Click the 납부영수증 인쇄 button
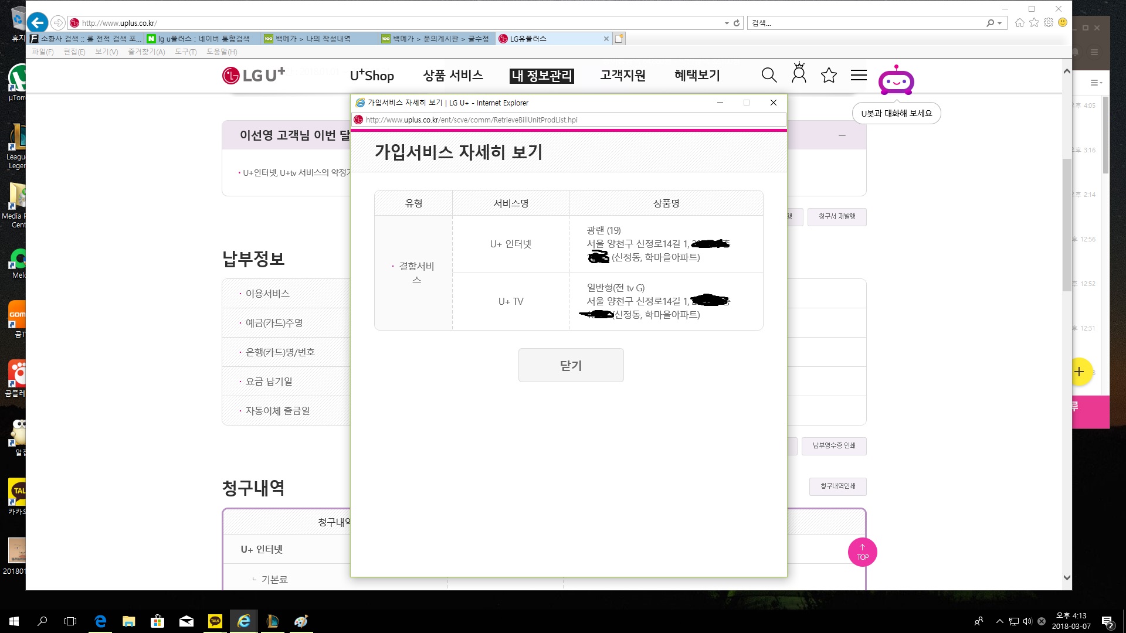Screen dimensions: 1126x633 (x=833, y=446)
